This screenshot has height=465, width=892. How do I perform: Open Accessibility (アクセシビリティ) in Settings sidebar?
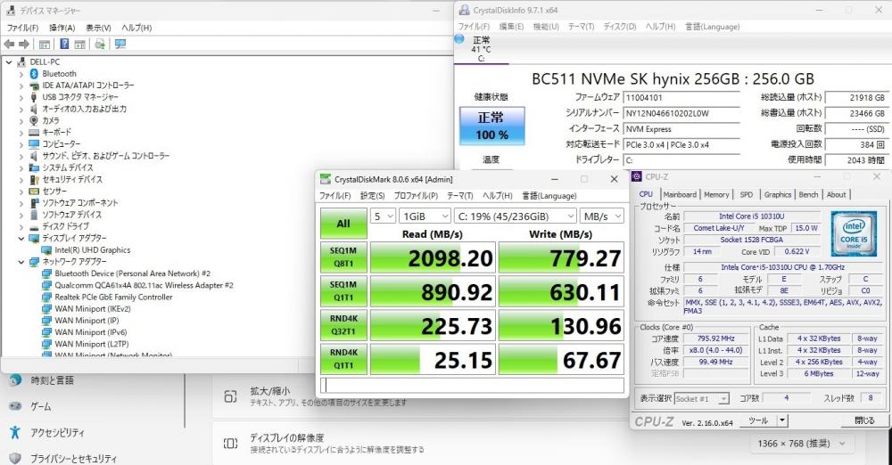point(58,432)
